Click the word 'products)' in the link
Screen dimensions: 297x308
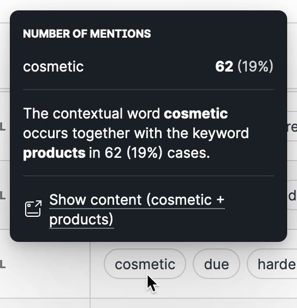coord(81,219)
